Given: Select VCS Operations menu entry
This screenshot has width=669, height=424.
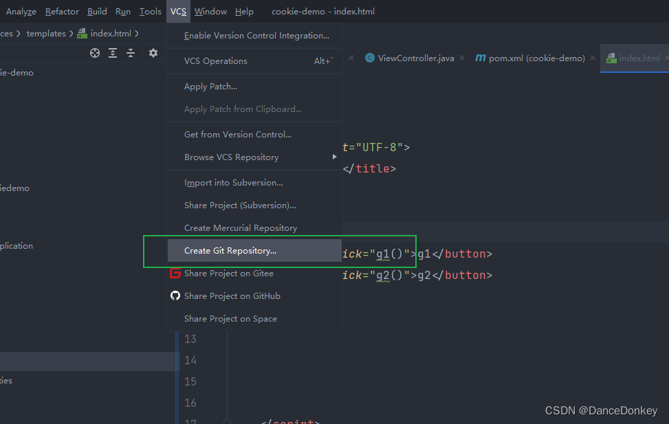Looking at the screenshot, I should pyautogui.click(x=254, y=61).
